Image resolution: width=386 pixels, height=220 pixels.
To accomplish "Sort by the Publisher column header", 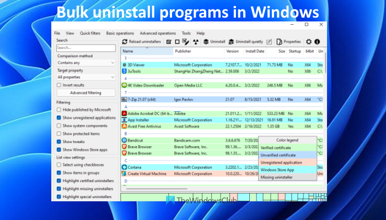I will pos(199,51).
